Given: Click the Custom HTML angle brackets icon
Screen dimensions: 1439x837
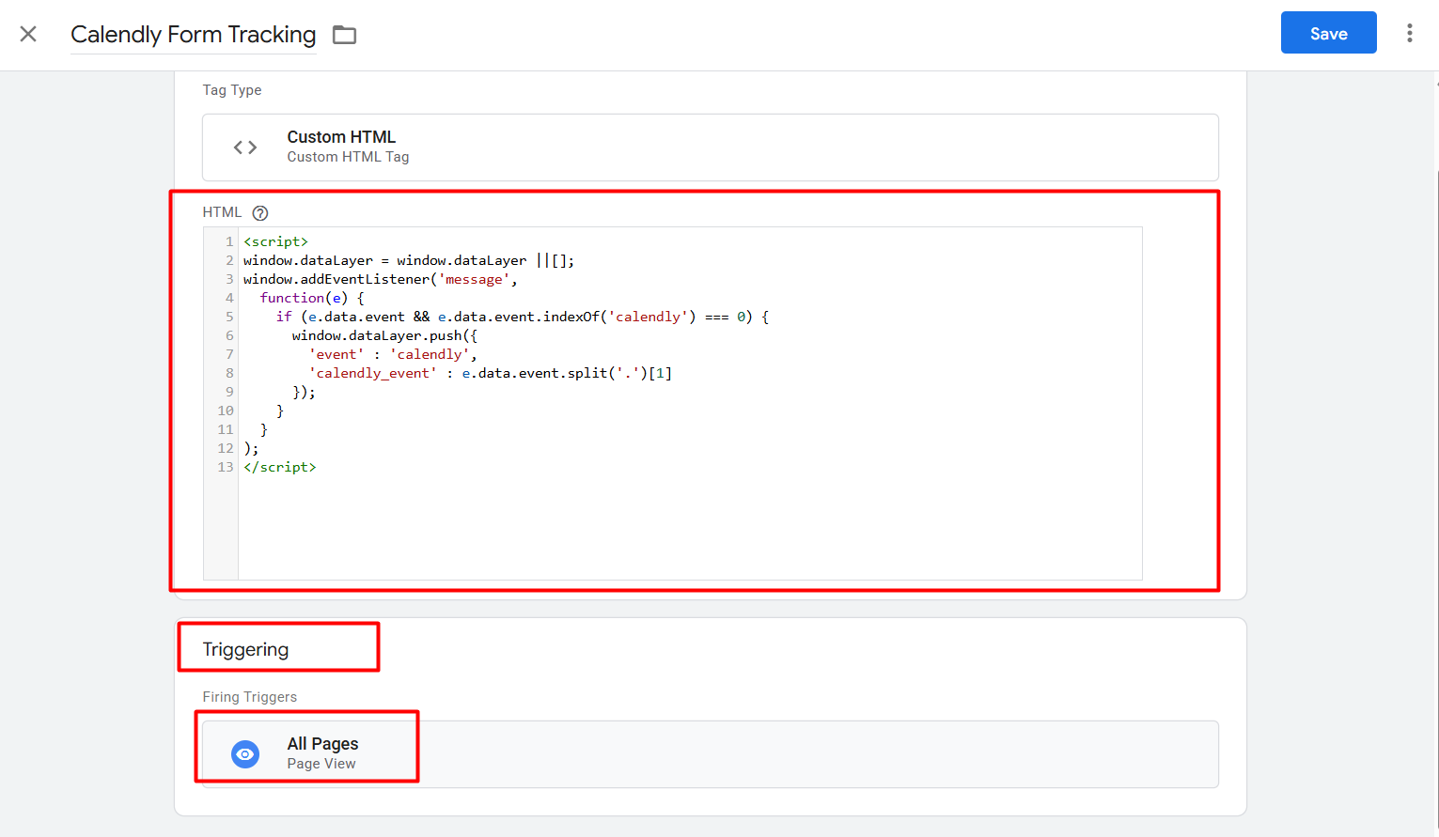Looking at the screenshot, I should (245, 147).
